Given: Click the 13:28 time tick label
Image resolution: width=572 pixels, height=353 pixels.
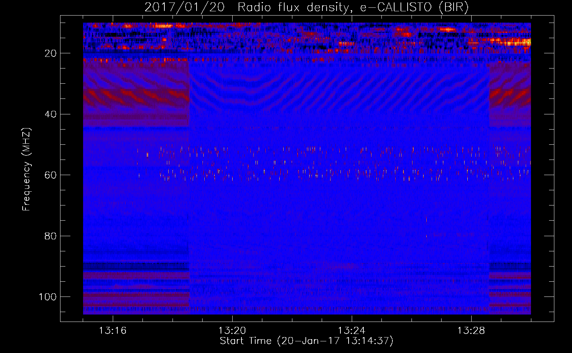Looking at the screenshot, I should [x=471, y=331].
